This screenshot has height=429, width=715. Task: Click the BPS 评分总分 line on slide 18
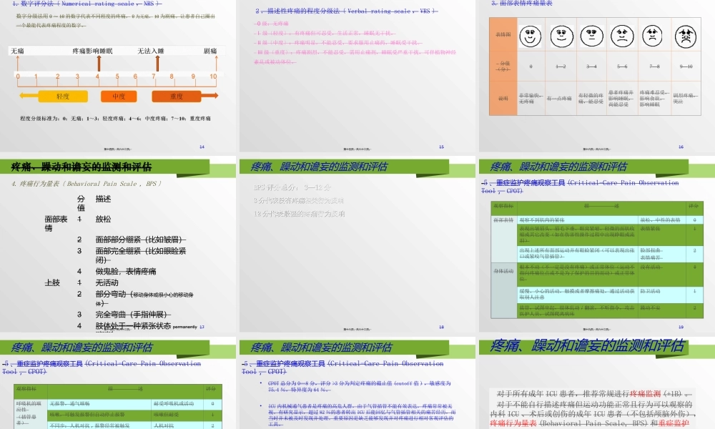(x=292, y=187)
